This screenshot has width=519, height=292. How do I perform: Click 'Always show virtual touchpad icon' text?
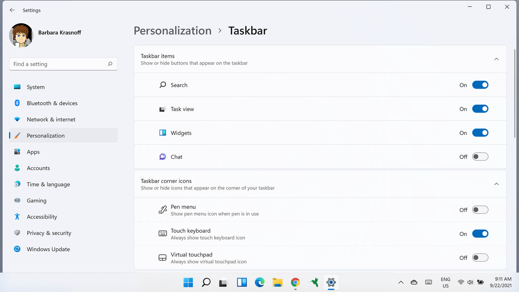pyautogui.click(x=208, y=261)
